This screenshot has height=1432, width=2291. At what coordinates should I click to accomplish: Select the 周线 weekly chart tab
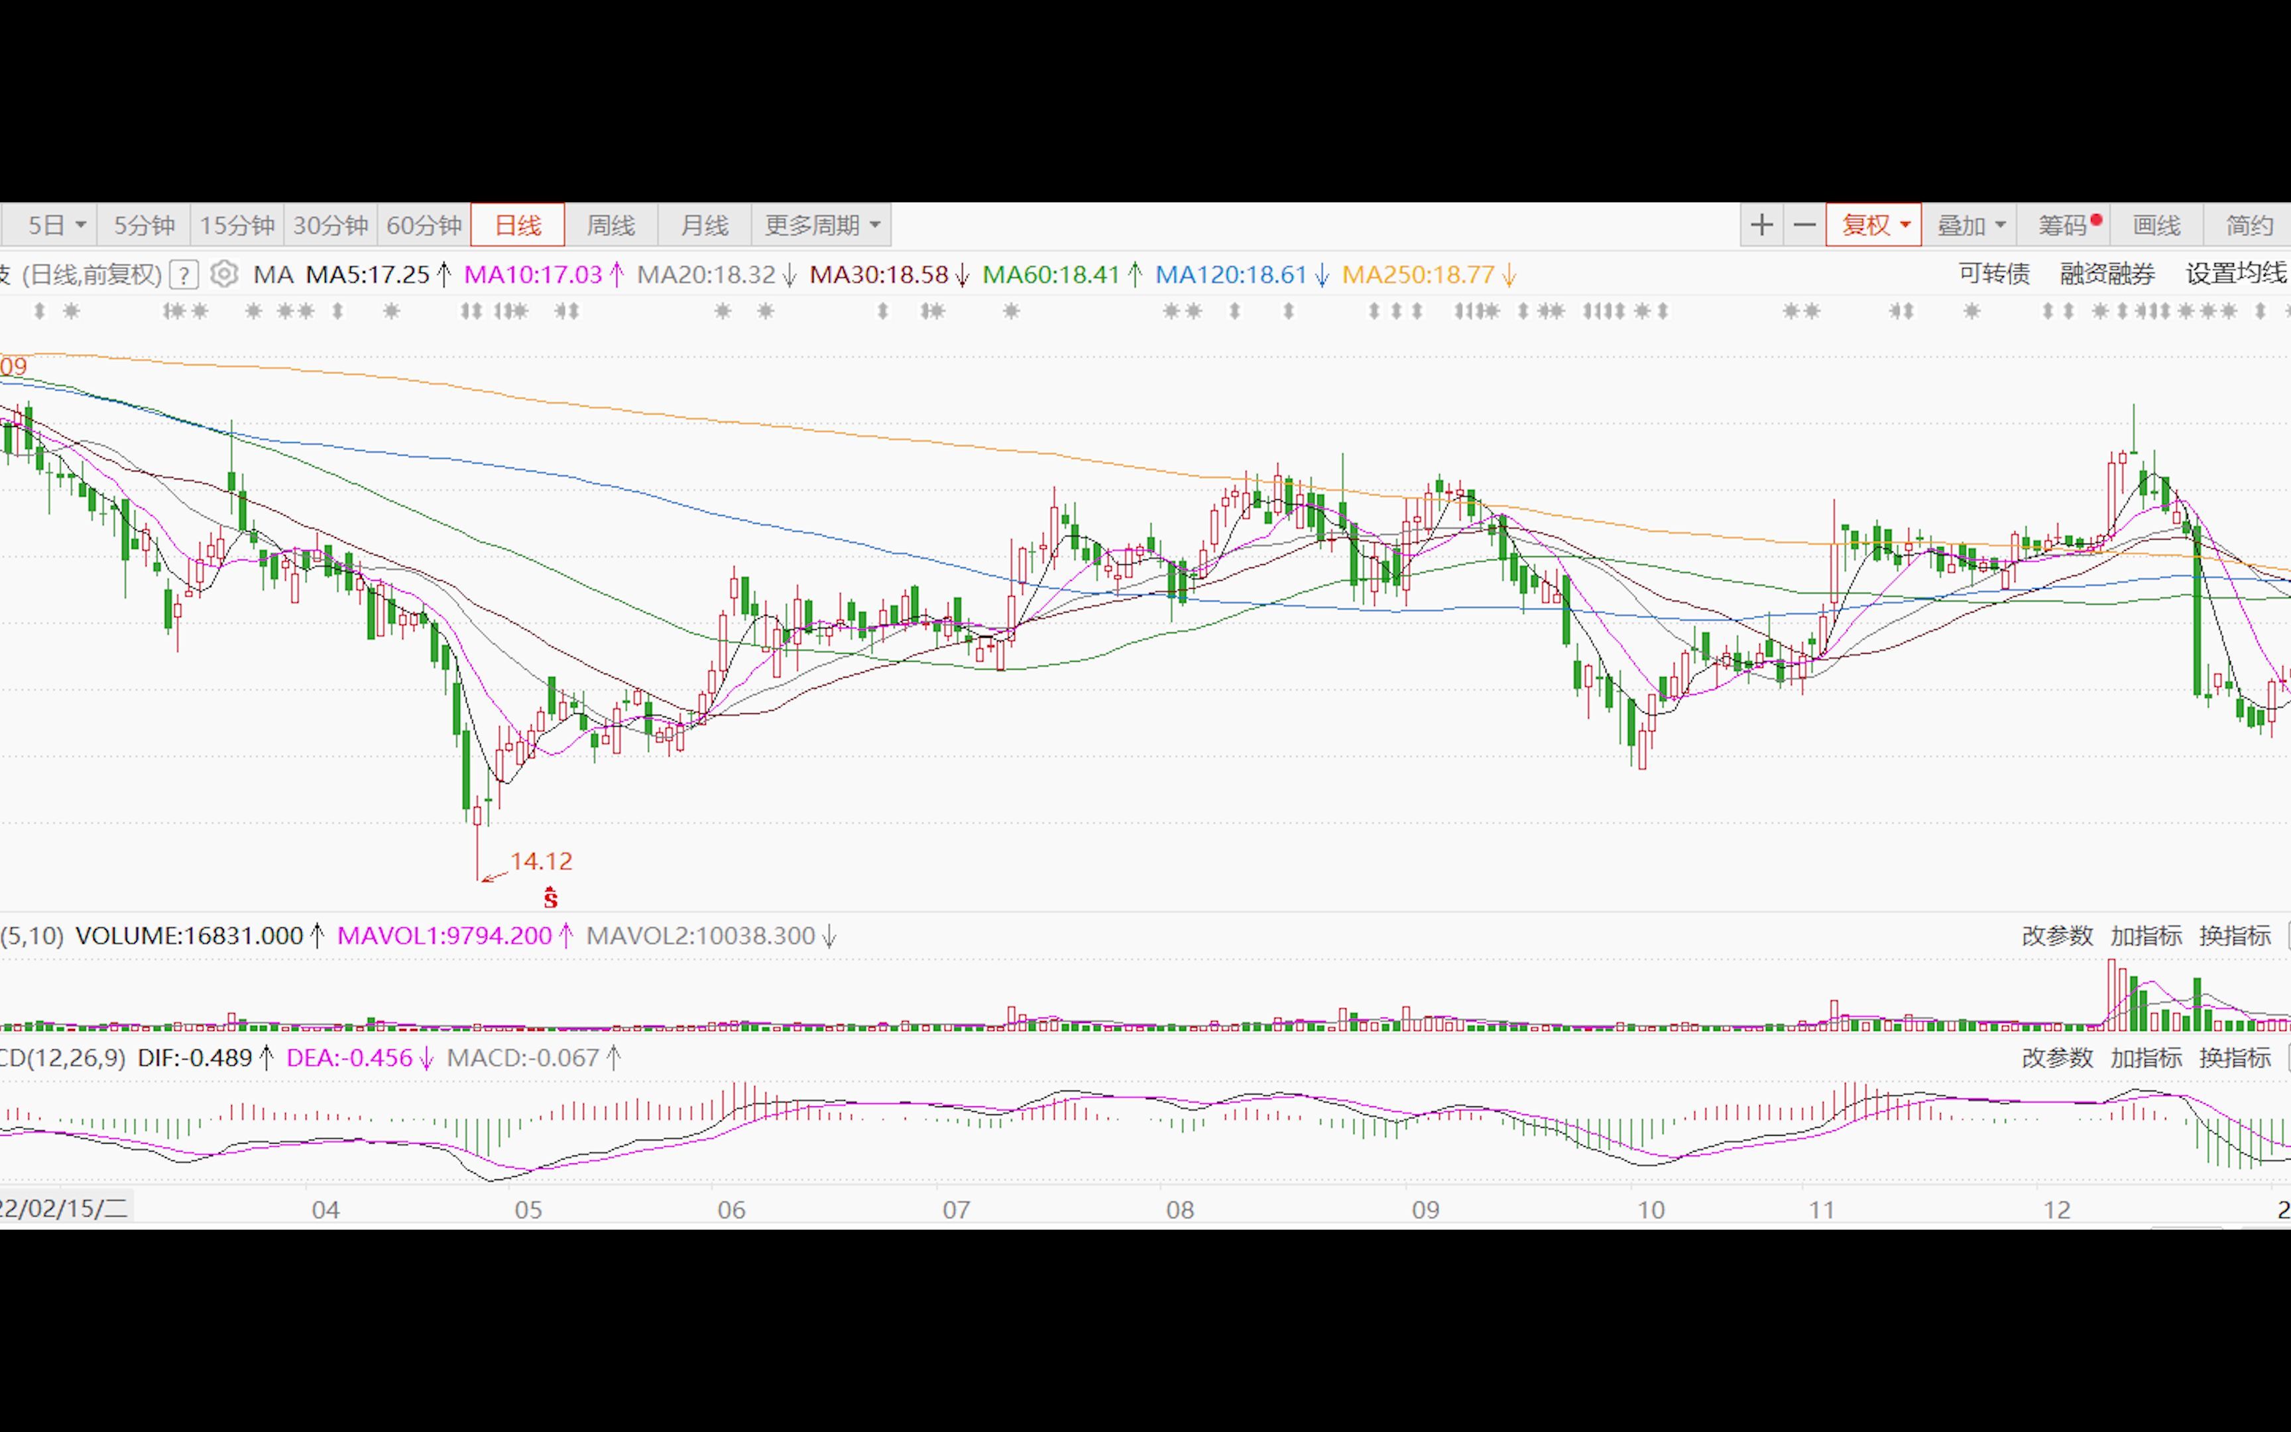click(611, 225)
